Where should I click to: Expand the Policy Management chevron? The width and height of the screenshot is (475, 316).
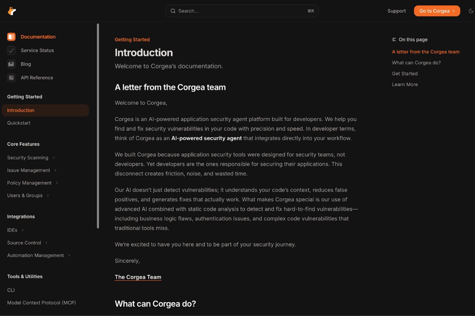pos(57,183)
